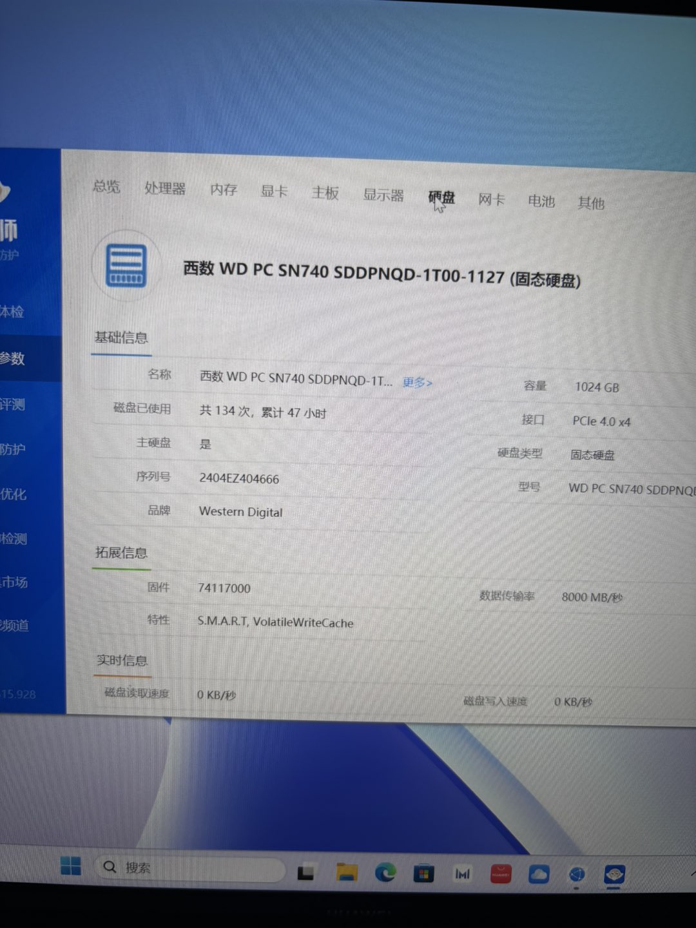Launch Microsoft Edge from the taskbar
This screenshot has width=696, height=928.
coord(385,873)
